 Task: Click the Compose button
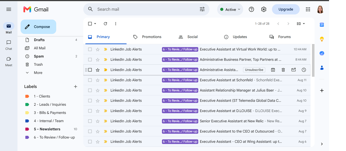point(38,27)
